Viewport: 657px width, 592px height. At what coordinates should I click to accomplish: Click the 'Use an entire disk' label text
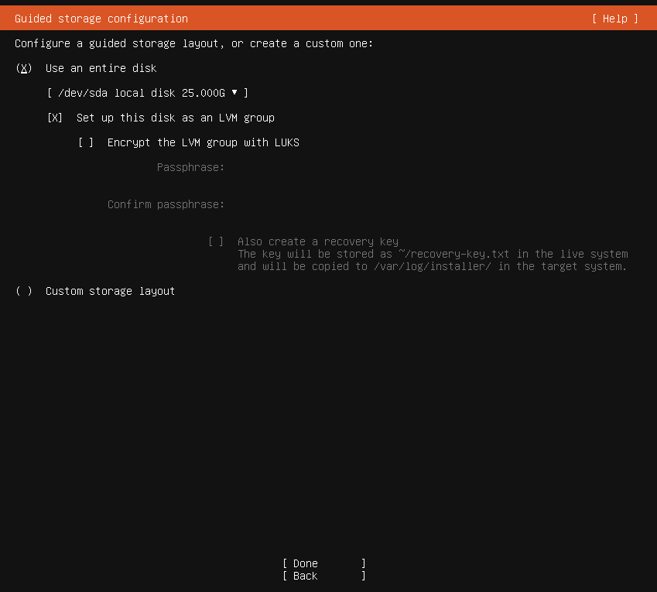[x=101, y=68]
